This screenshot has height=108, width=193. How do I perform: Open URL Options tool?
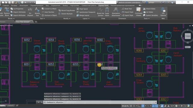(163, 12)
